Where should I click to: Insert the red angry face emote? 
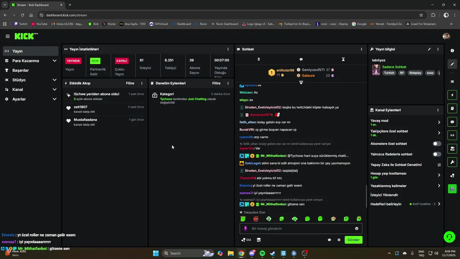tap(256, 219)
